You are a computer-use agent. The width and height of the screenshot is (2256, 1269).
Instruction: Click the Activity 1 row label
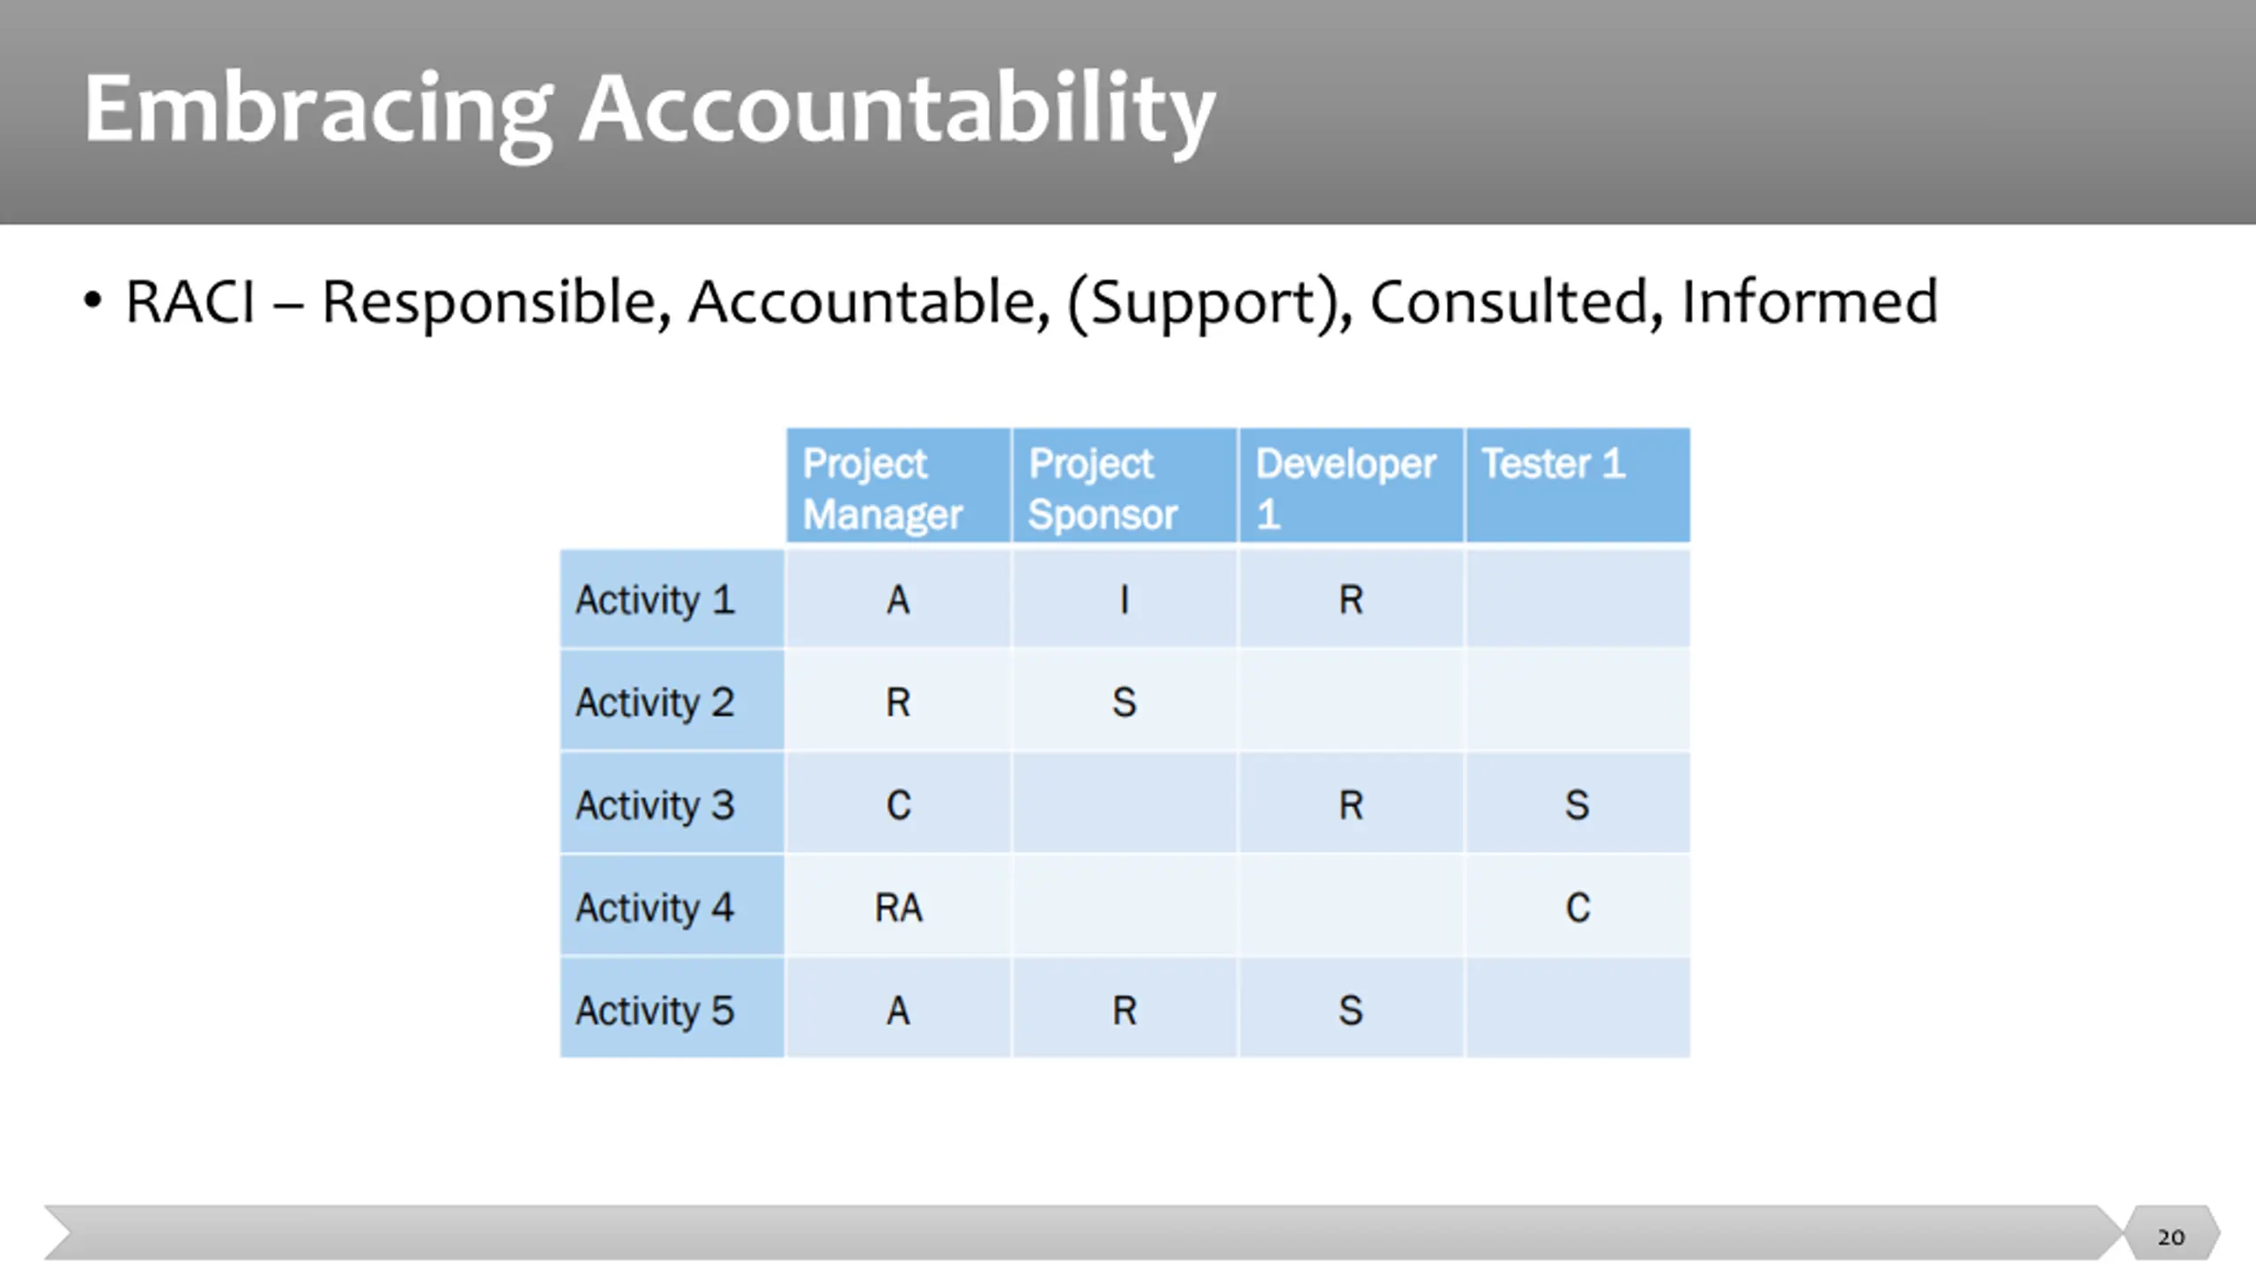coord(672,599)
